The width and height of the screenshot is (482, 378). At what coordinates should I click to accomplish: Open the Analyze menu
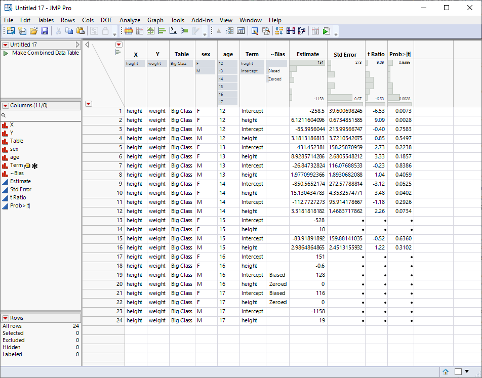click(x=130, y=20)
